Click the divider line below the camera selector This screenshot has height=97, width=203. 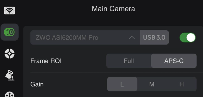click(x=117, y=49)
